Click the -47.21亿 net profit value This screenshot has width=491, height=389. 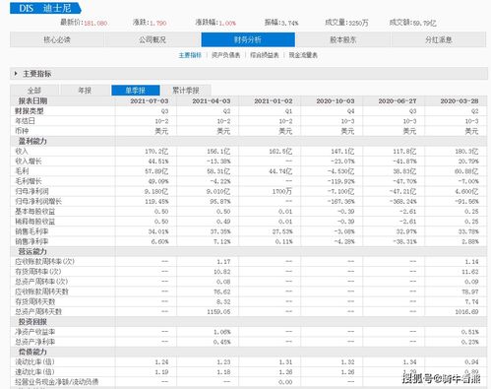coord(402,191)
